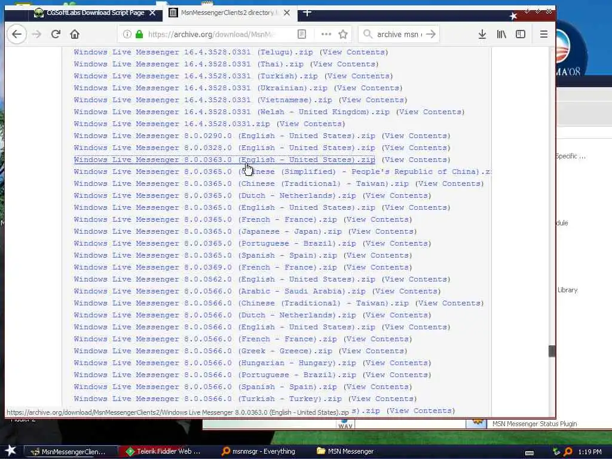Open 8.0.0566.0 Dutch - Netherlands zip

point(215,315)
